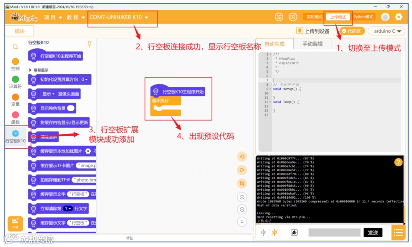The image size is (412, 247).
Task: Open the COM7-UNIHIKER K10 device dropdown
Action: [x=119, y=17]
